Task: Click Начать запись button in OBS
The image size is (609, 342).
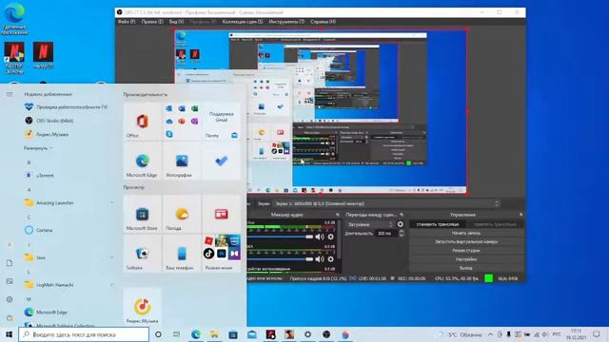Action: click(x=466, y=233)
